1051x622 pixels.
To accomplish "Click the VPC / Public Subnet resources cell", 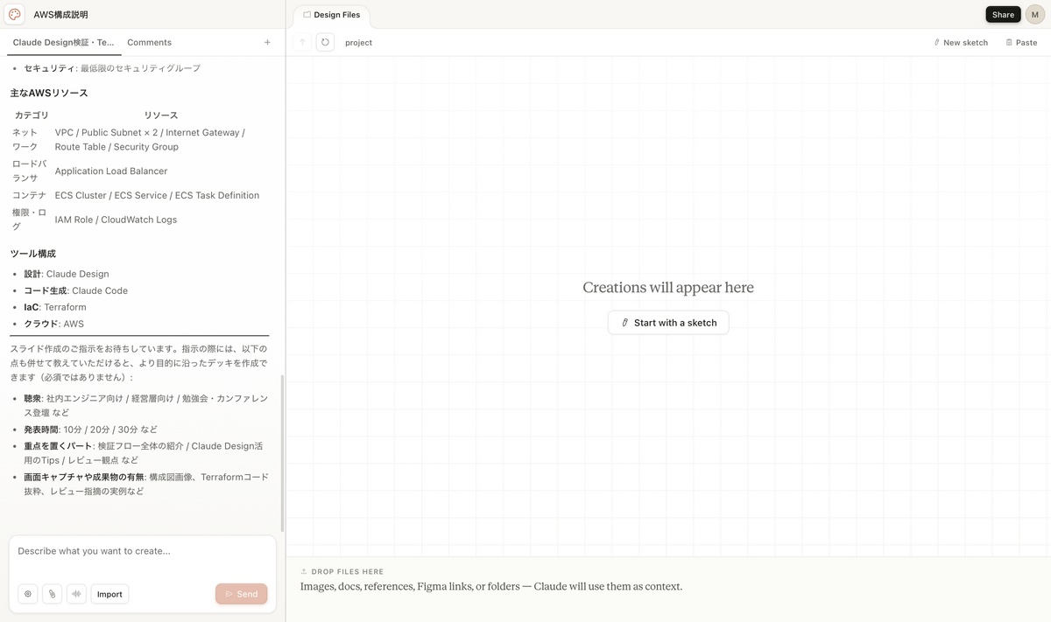I will (150, 140).
